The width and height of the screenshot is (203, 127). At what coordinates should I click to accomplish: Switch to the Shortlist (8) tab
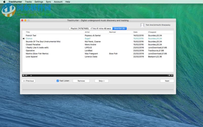(120, 28)
